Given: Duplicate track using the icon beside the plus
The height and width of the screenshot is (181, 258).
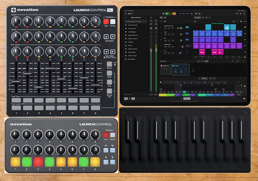Looking at the screenshot, I should [x=165, y=21].
